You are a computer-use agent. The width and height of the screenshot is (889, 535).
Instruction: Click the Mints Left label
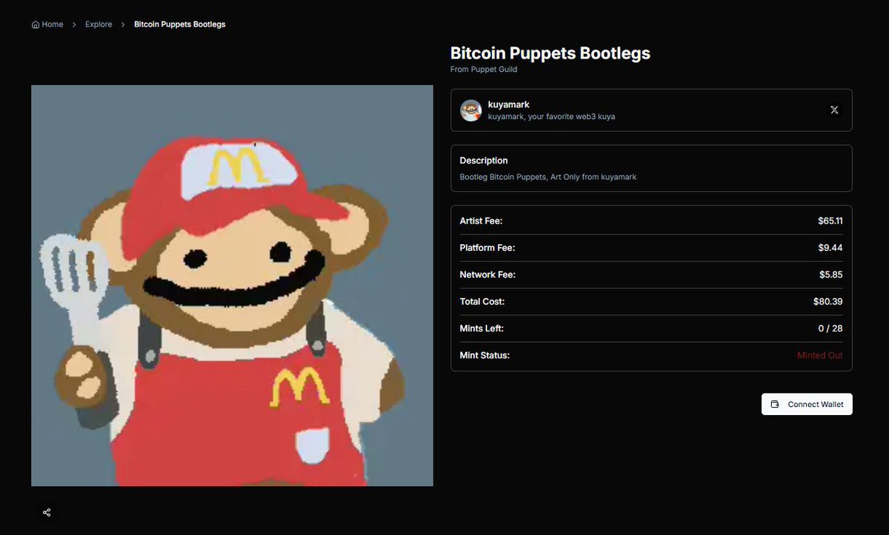pyautogui.click(x=482, y=329)
